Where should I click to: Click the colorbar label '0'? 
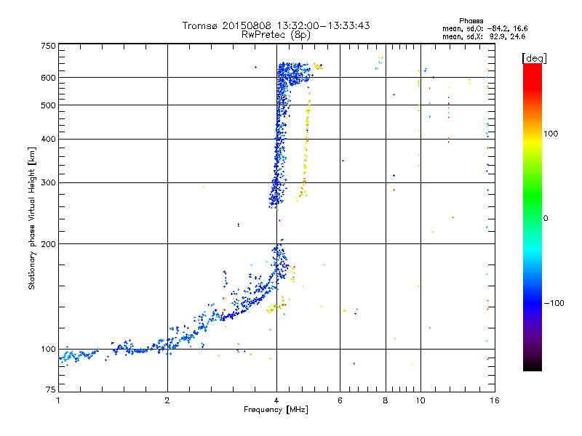[546, 219]
